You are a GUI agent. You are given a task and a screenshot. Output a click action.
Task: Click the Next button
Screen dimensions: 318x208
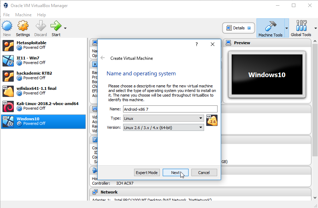[x=175, y=173]
